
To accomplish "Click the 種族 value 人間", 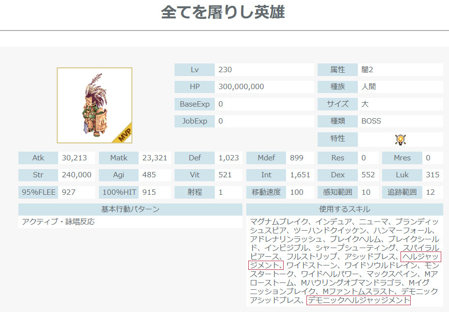I will [x=369, y=87].
